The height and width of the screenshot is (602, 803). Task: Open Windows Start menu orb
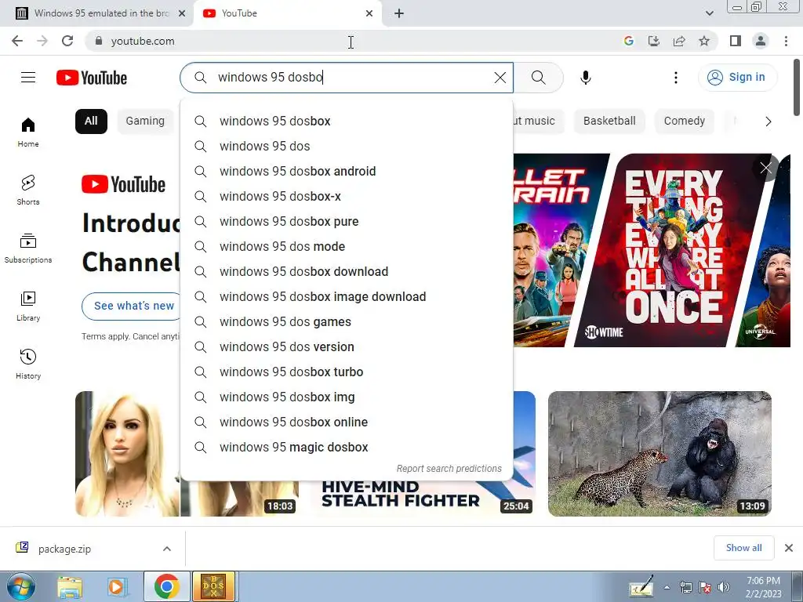point(21,586)
